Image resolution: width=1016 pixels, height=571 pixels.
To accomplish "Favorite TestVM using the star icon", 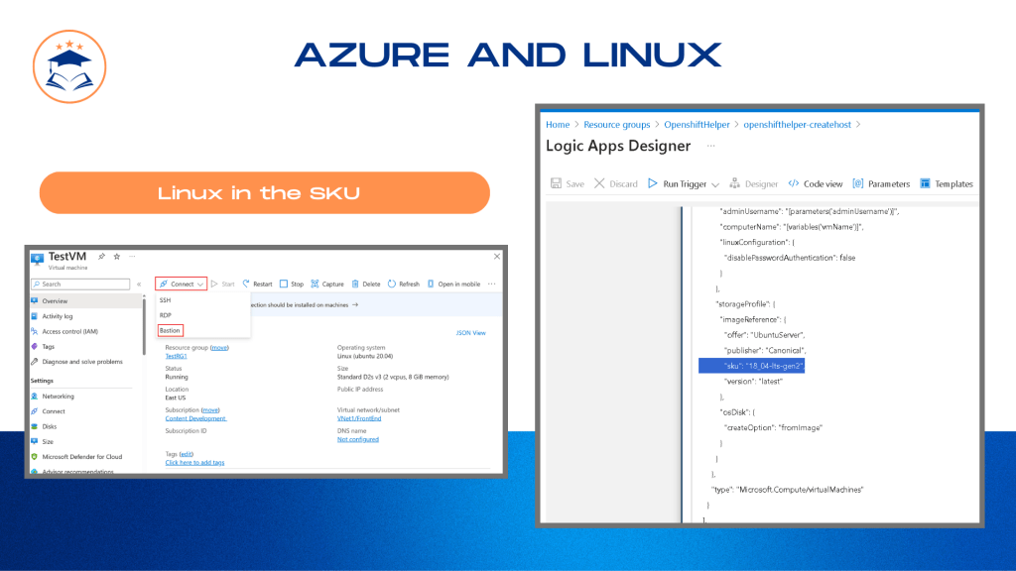I will coord(117,257).
